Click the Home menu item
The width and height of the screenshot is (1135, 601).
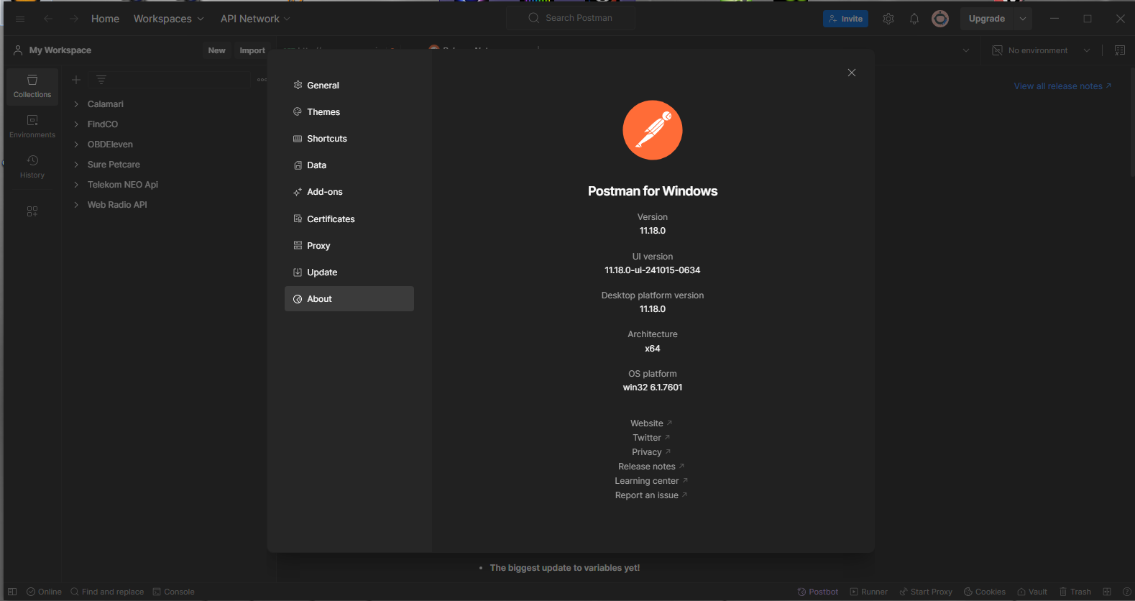click(x=105, y=19)
